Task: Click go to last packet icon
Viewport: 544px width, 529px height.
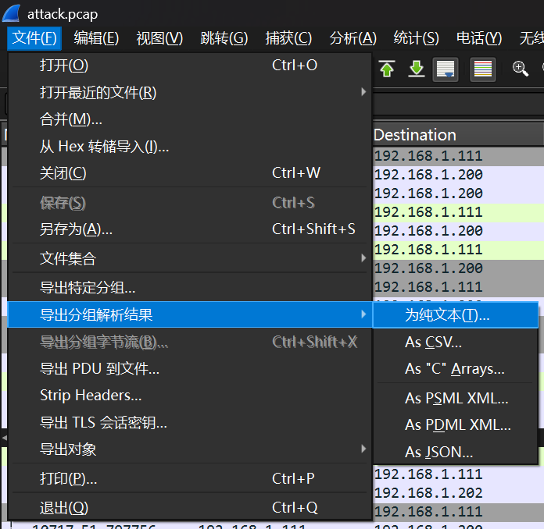Action: [x=417, y=69]
